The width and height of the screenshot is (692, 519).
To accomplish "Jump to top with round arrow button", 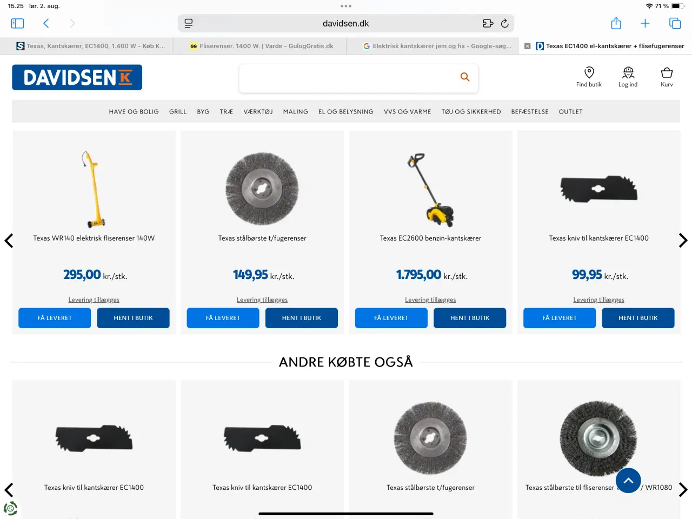I will pyautogui.click(x=628, y=480).
